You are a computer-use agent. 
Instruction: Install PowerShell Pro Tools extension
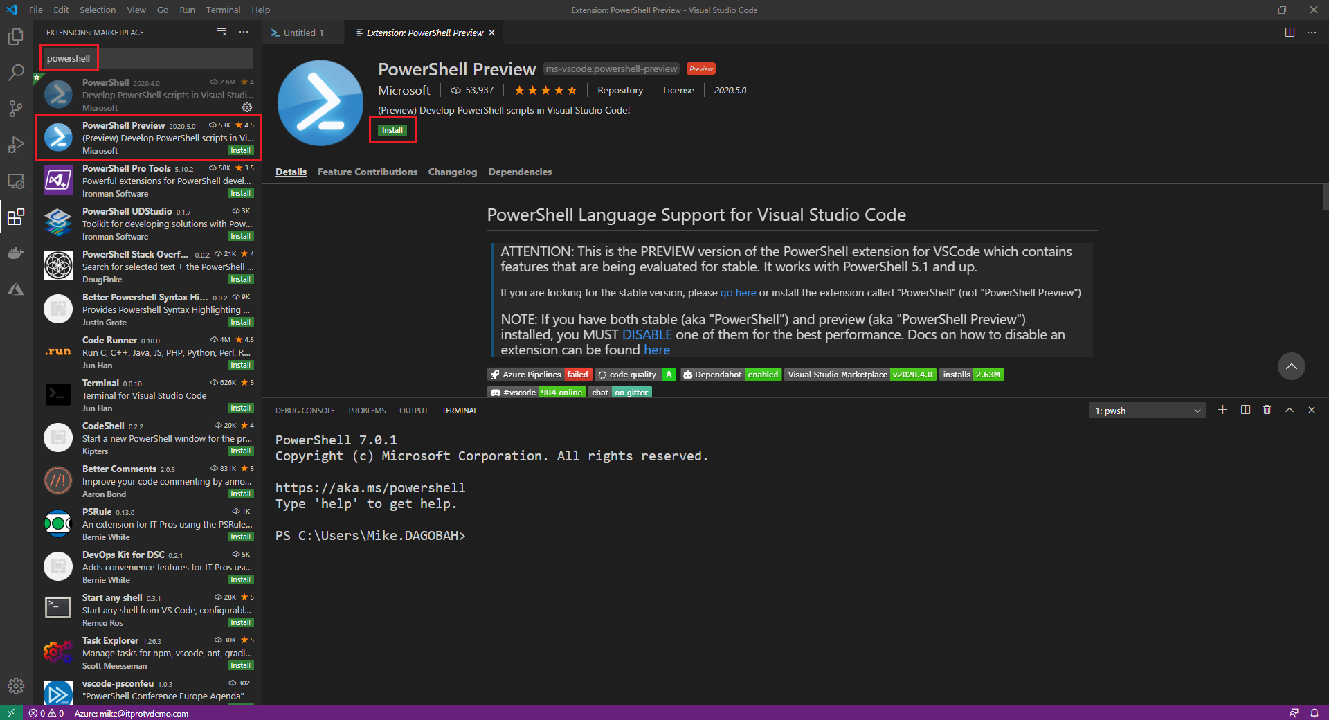coord(241,193)
